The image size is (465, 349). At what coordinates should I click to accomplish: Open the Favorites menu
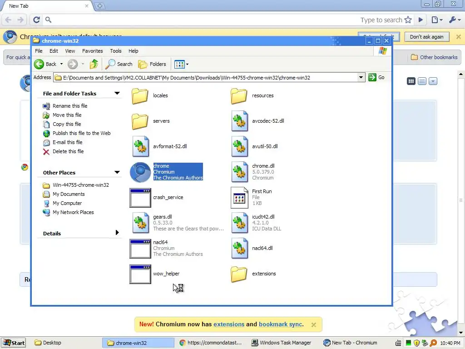(93, 51)
